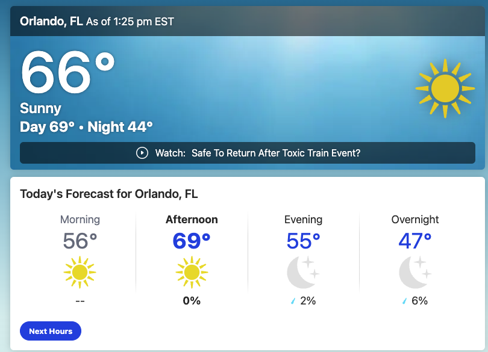This screenshot has width=488, height=352.
Task: Click the Afternoon sun icon
Action: [192, 272]
